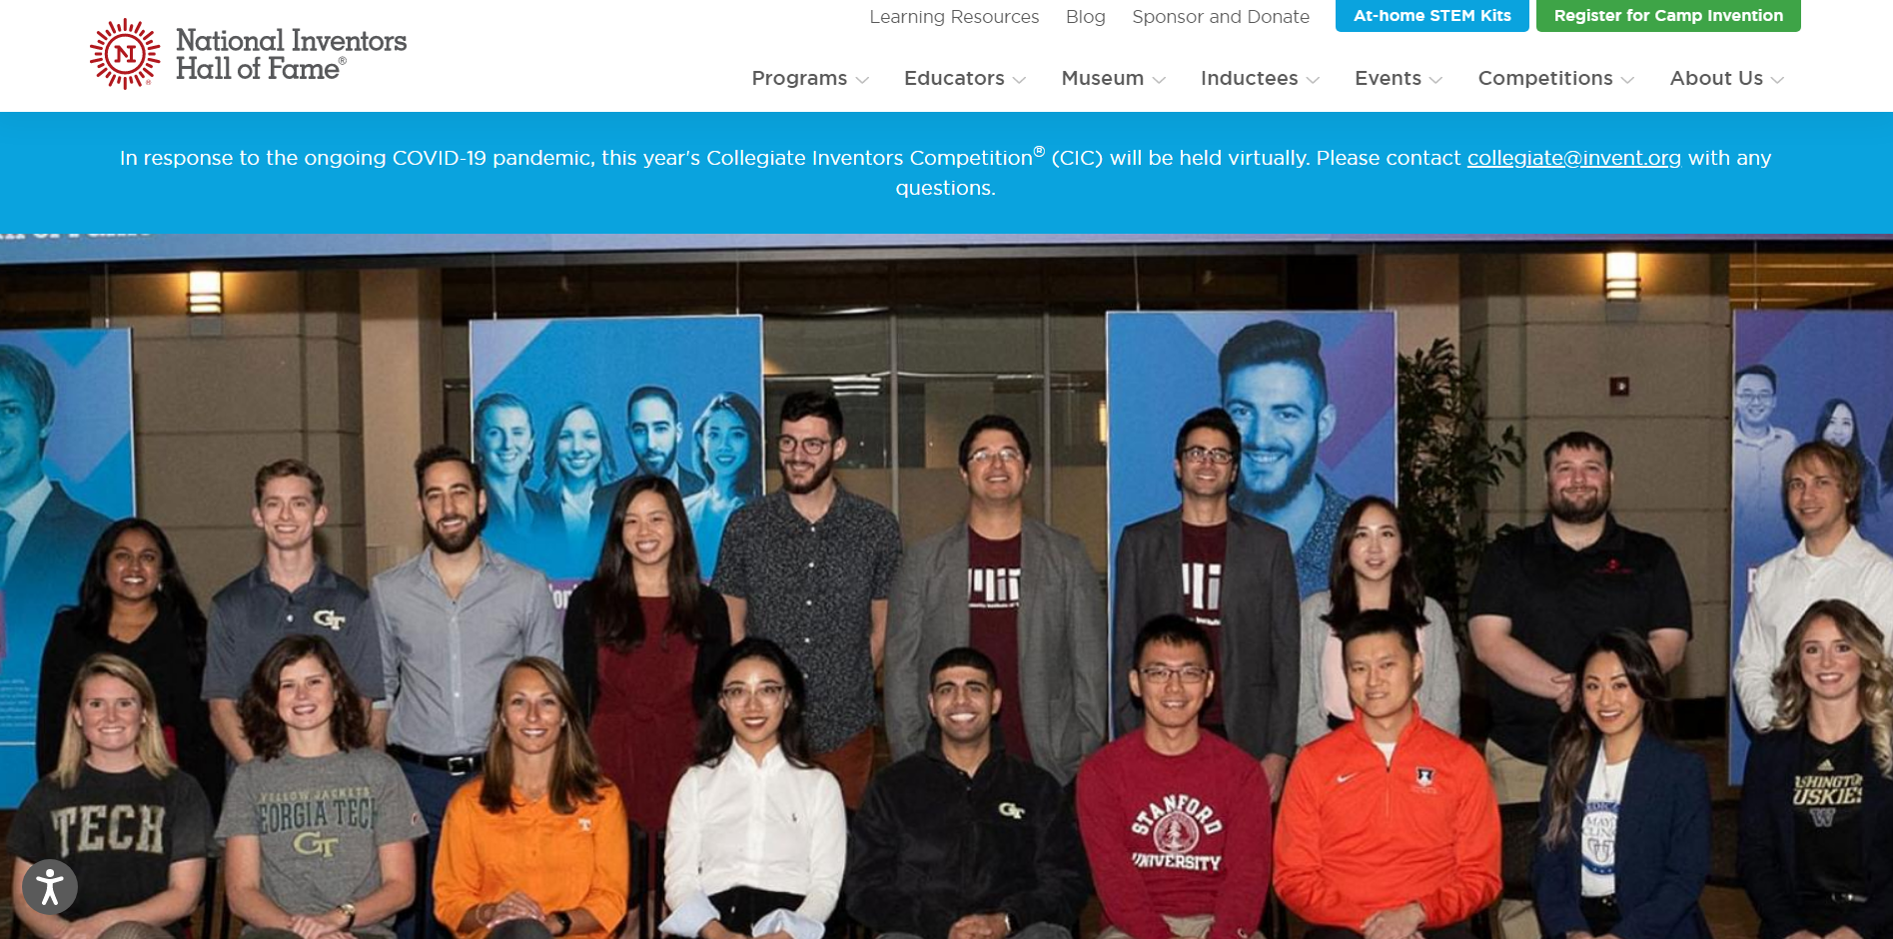Open the accessibility widget icon

tap(50, 887)
